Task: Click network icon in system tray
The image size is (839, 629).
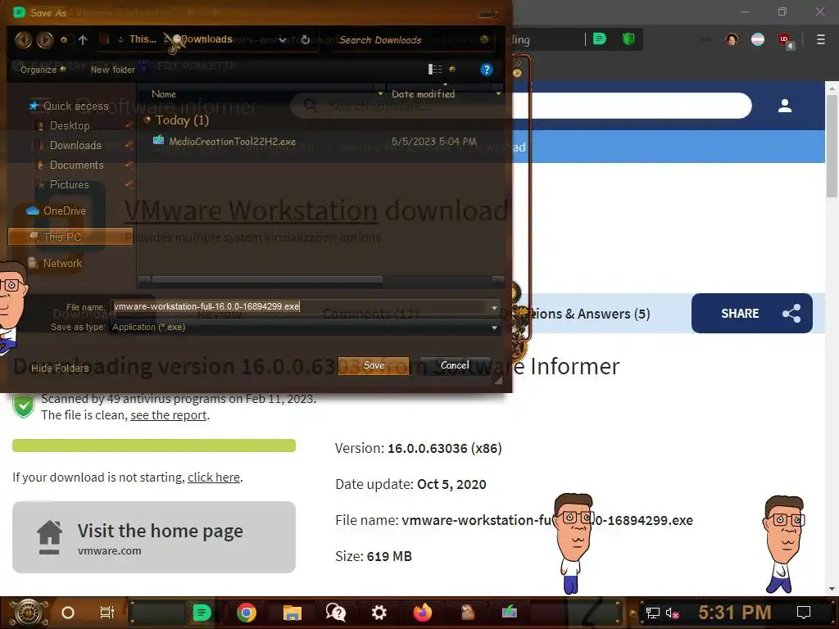Action: pyautogui.click(x=652, y=613)
